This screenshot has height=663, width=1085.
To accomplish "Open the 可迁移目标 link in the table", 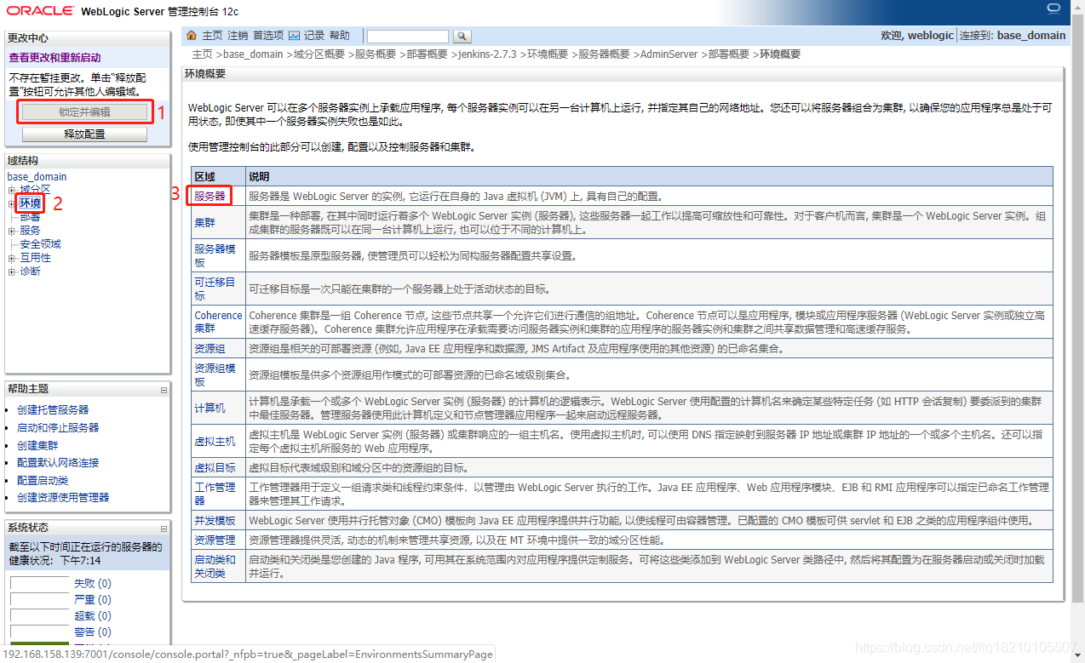I will point(215,289).
